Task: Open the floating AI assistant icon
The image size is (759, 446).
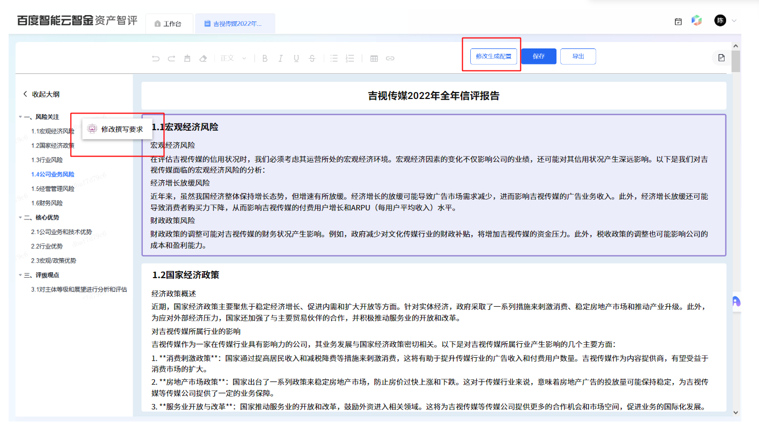Action: click(x=736, y=302)
